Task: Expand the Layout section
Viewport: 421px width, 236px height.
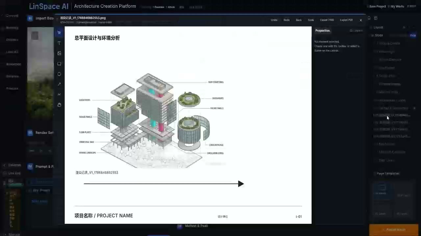Action: point(378,28)
